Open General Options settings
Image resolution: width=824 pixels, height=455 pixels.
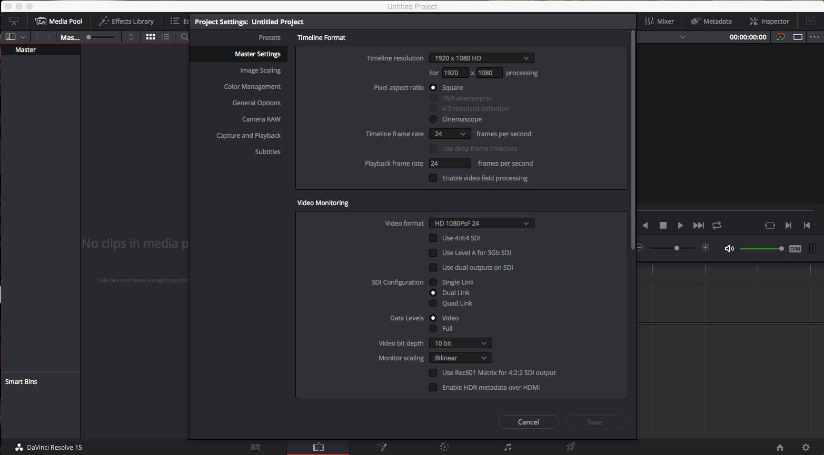pyautogui.click(x=256, y=103)
